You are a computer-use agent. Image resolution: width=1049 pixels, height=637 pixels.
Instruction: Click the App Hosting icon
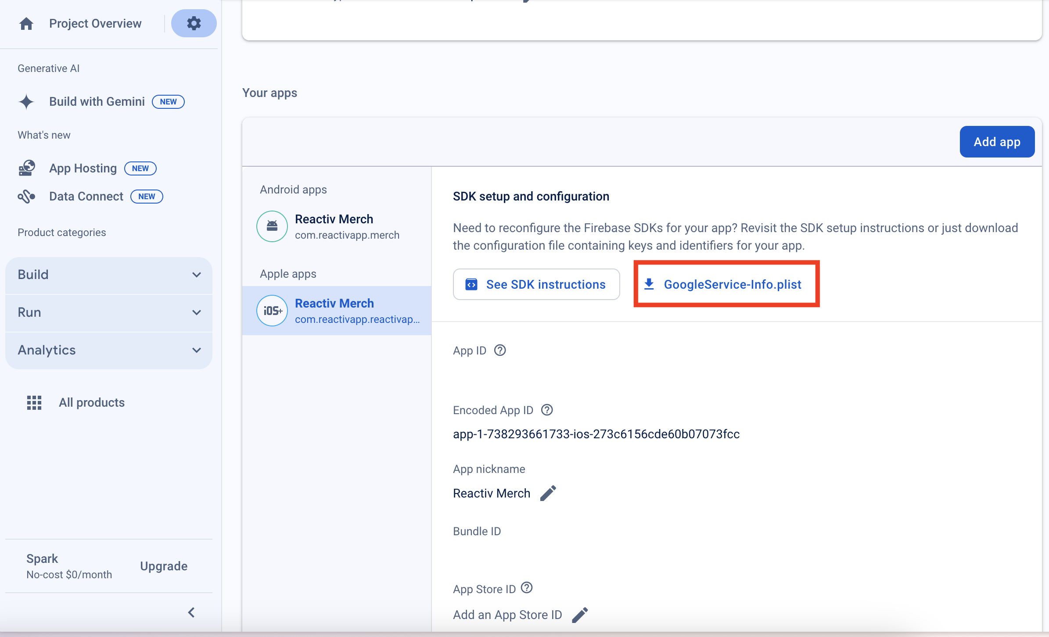27,168
